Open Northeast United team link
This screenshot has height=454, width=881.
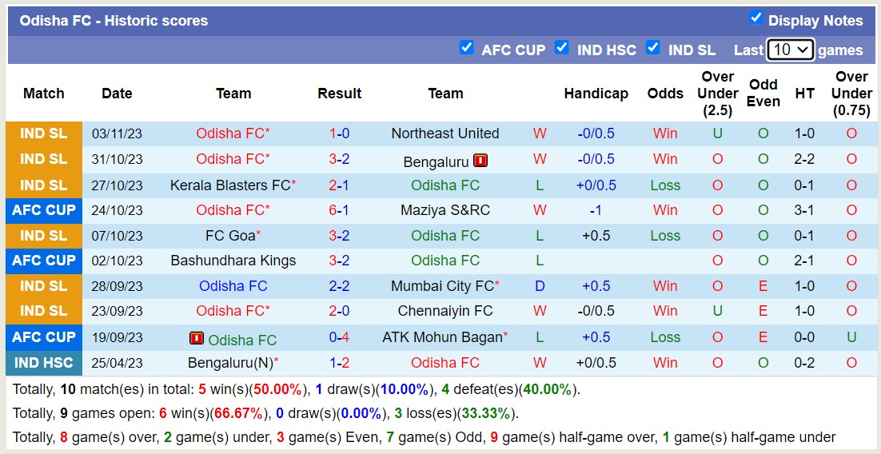click(444, 133)
